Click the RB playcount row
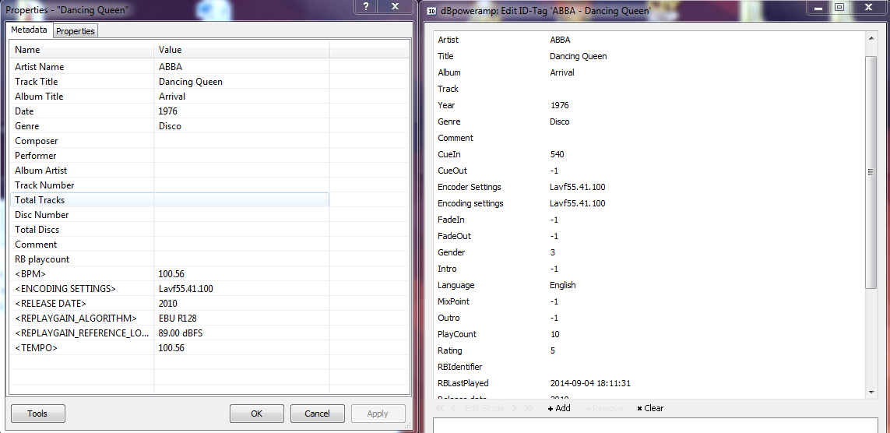The width and height of the screenshot is (890, 433). tap(170, 259)
